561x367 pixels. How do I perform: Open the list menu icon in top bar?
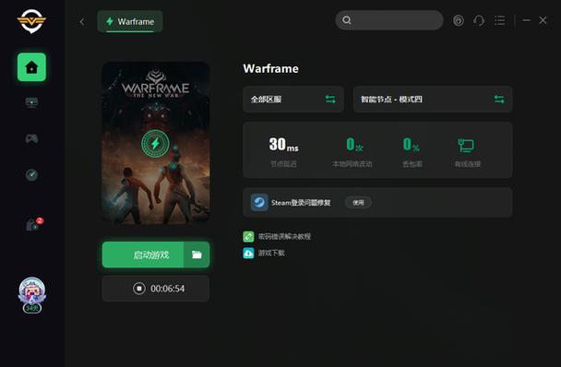500,20
